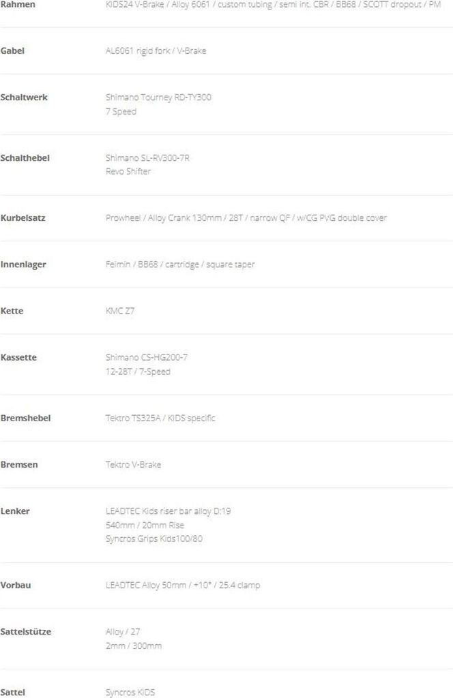
Task: Click the Prowheel Alloy Crank description
Action: tap(246, 218)
